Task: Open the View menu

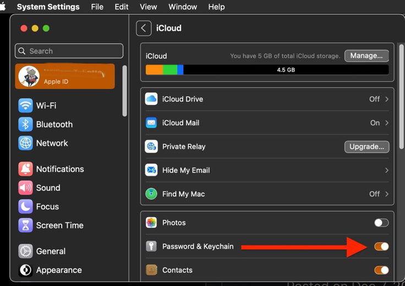Action: [148, 7]
